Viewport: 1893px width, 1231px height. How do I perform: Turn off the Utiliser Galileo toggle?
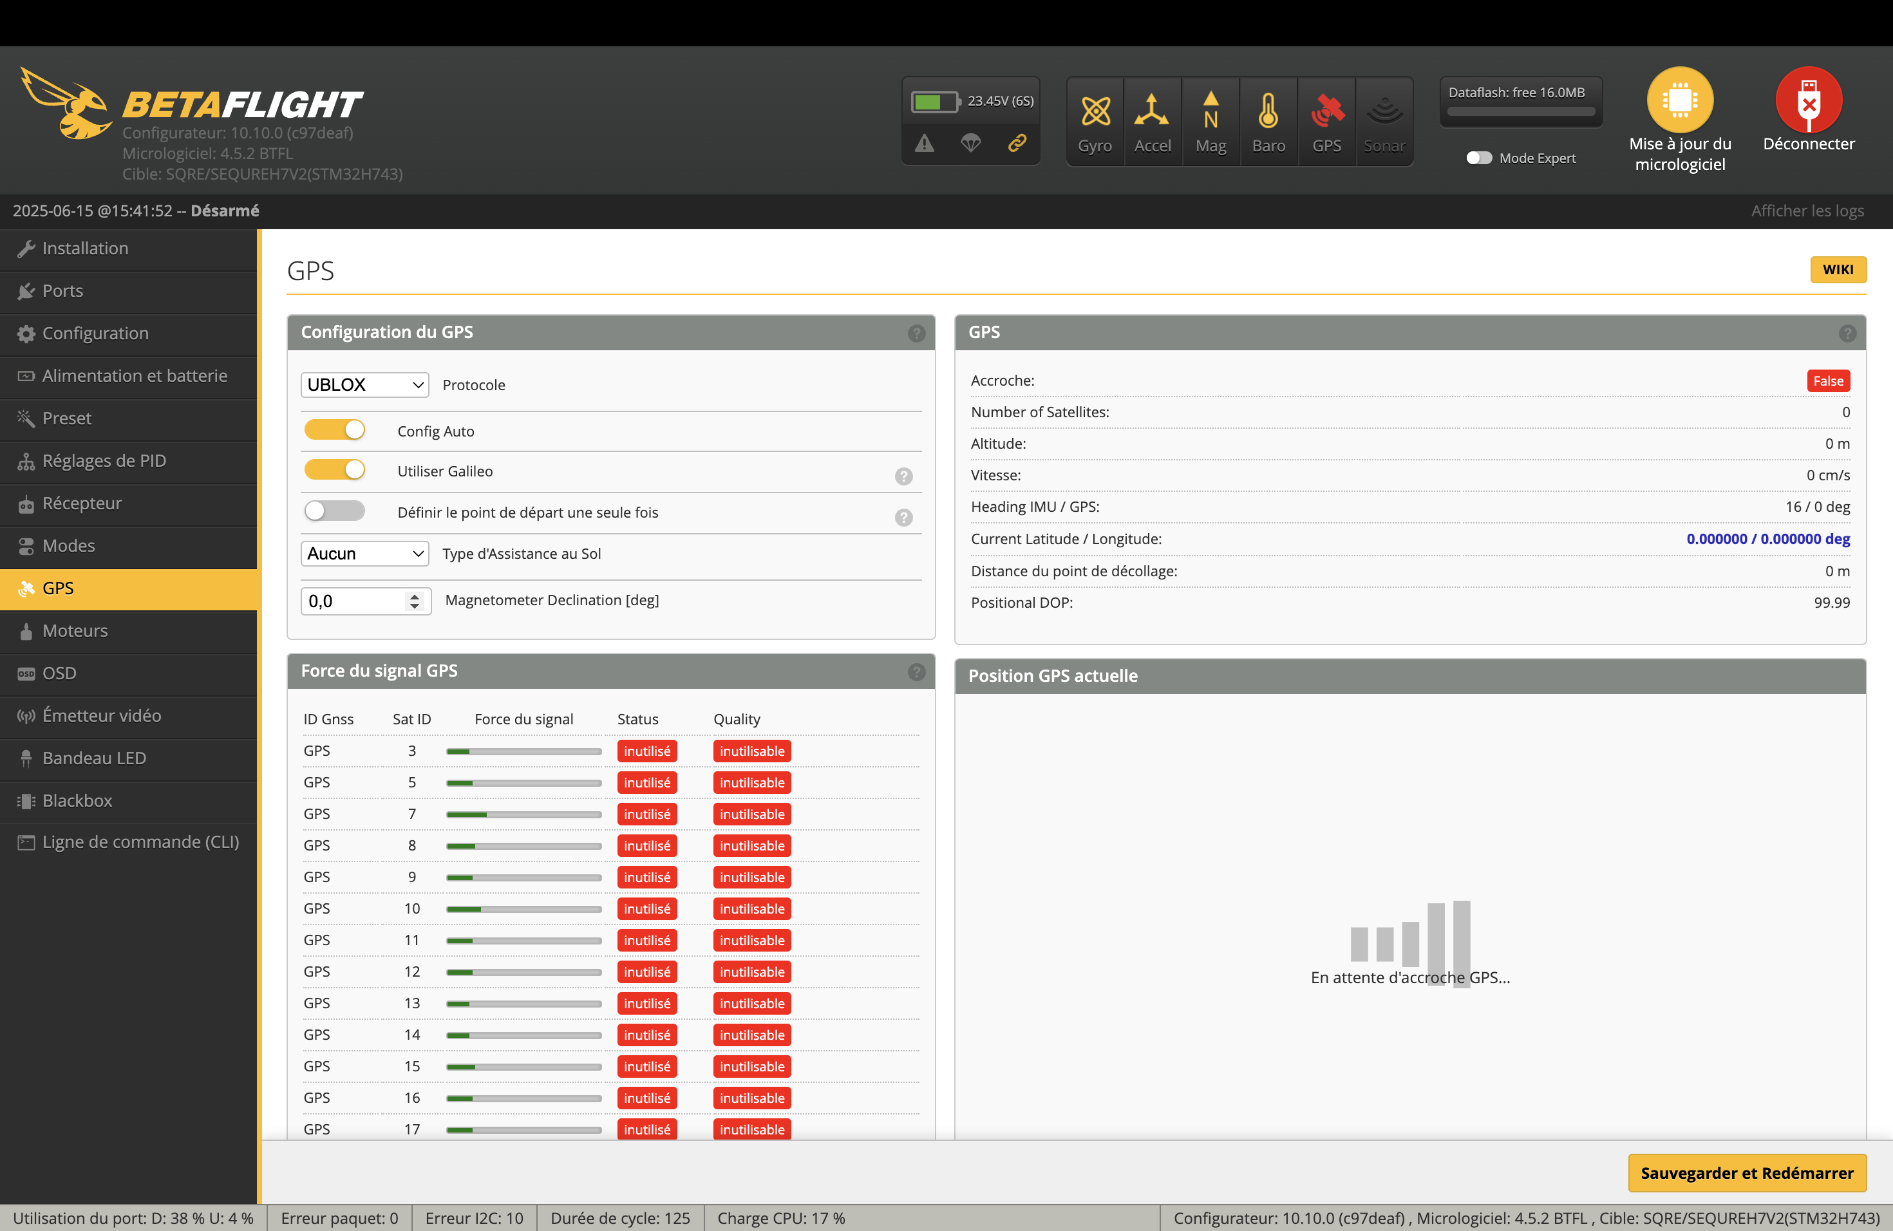coord(335,470)
